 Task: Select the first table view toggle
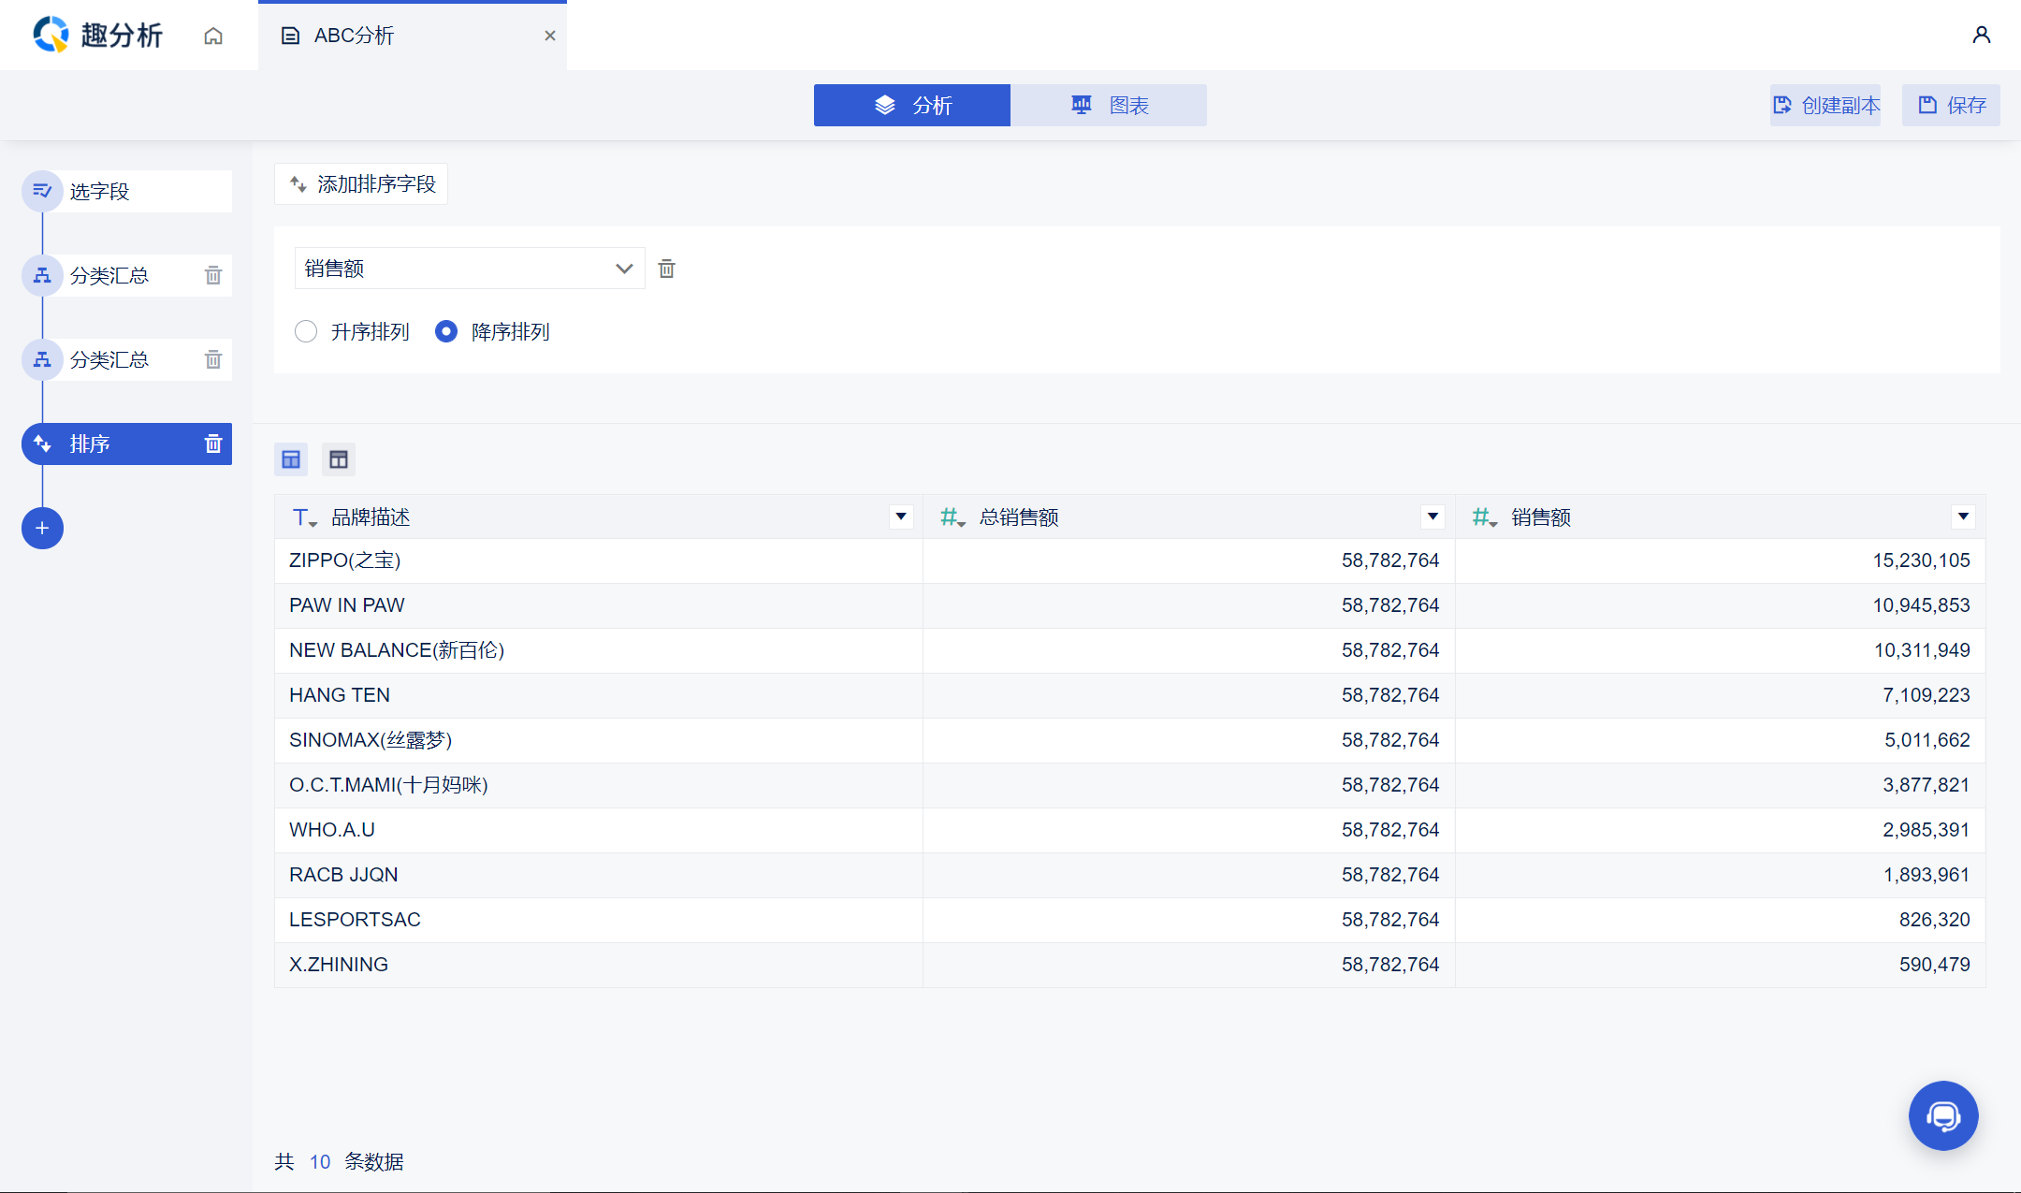coord(291,459)
